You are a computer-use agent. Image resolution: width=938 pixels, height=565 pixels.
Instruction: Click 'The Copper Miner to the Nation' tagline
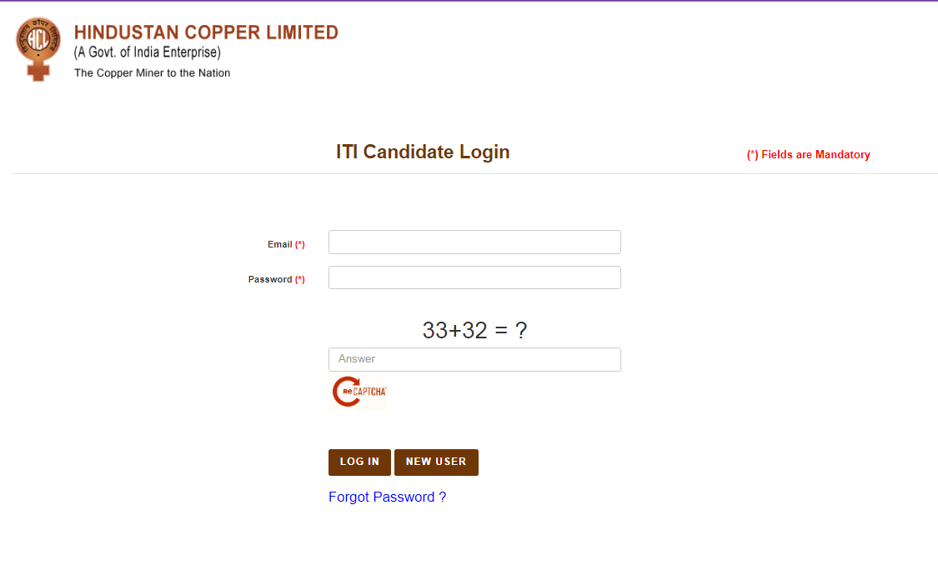[x=152, y=73]
